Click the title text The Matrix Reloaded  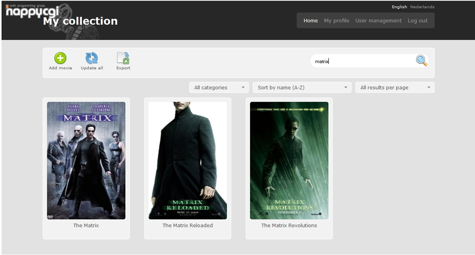188,225
